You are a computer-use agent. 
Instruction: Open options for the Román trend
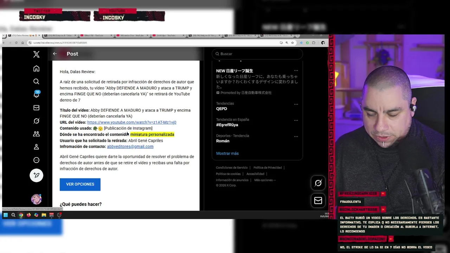296,137
